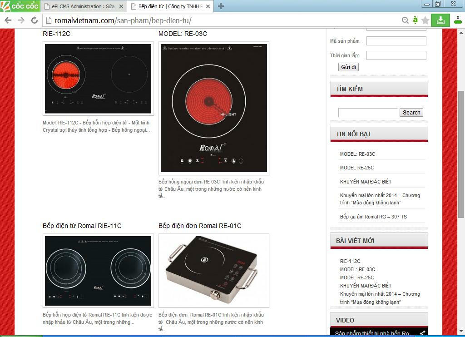This screenshot has width=465, height=337.
Task: Close the ePi CMS Administration tab
Action: point(121,6)
